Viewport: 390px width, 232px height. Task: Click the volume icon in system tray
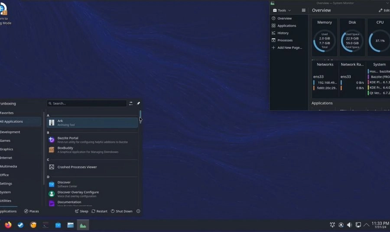tap(349, 225)
